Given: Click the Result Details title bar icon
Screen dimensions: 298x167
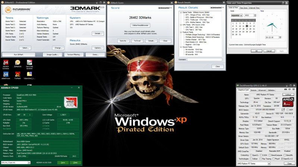Looking at the screenshot, I should click(176, 3).
